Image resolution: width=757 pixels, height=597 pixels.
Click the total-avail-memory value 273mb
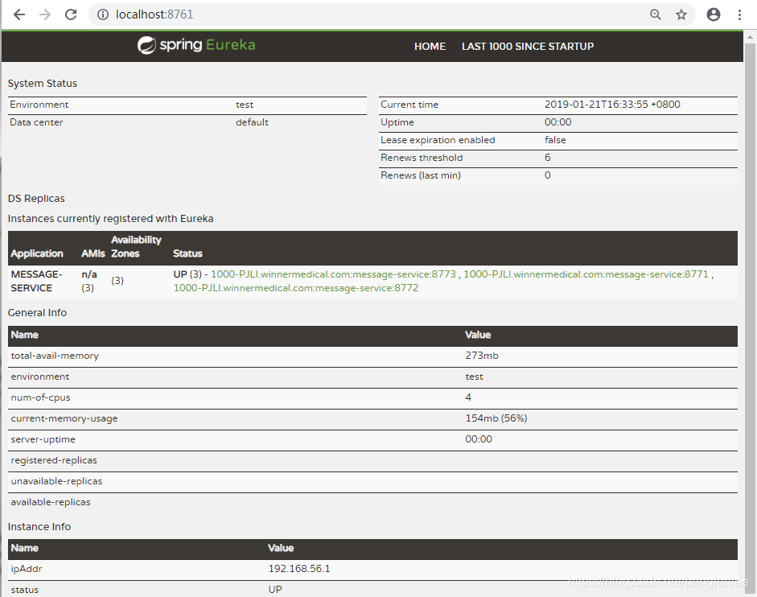[482, 356]
